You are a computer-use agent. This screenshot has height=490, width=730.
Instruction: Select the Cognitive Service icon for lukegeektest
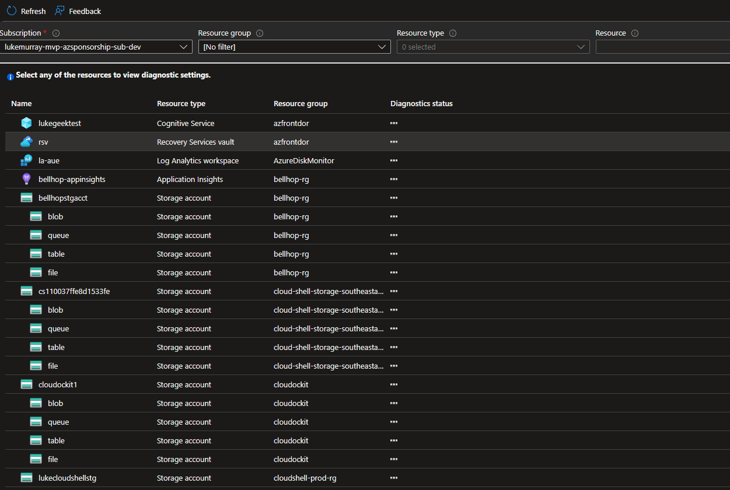pos(26,123)
